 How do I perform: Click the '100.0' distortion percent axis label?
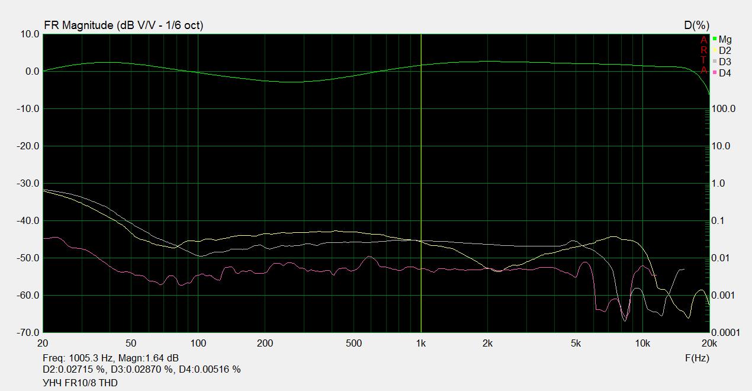click(723, 109)
